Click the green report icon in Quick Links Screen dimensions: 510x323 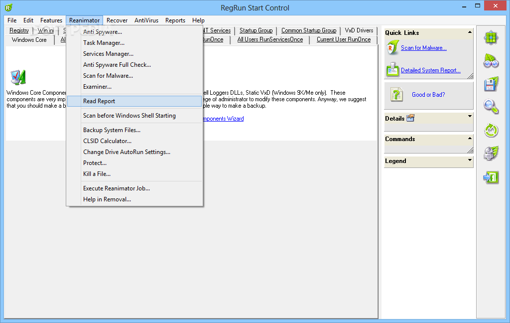[x=392, y=70]
